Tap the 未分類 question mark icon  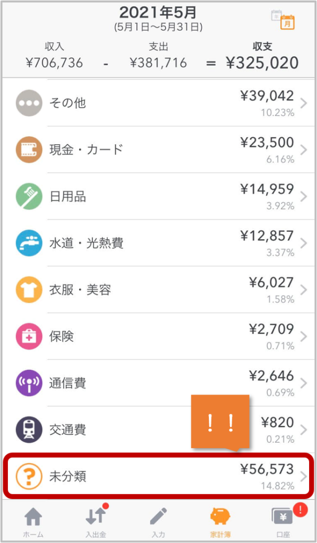[29, 477]
